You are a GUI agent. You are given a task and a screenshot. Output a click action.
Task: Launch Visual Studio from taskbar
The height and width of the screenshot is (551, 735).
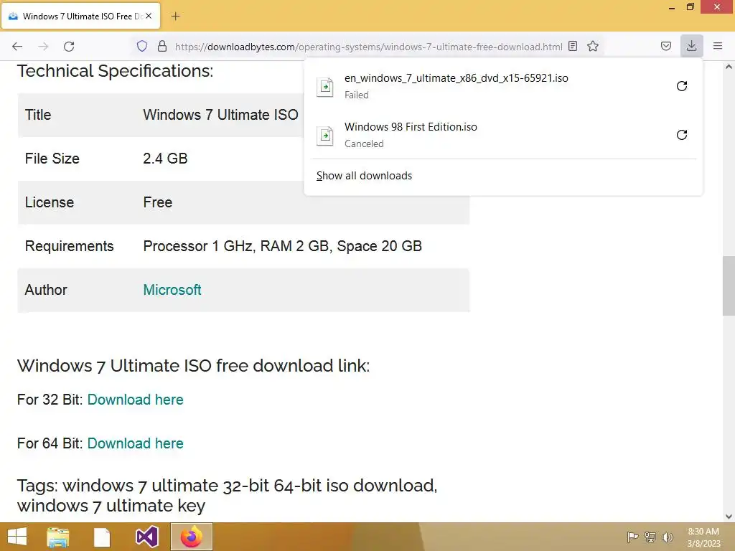pyautogui.click(x=146, y=537)
